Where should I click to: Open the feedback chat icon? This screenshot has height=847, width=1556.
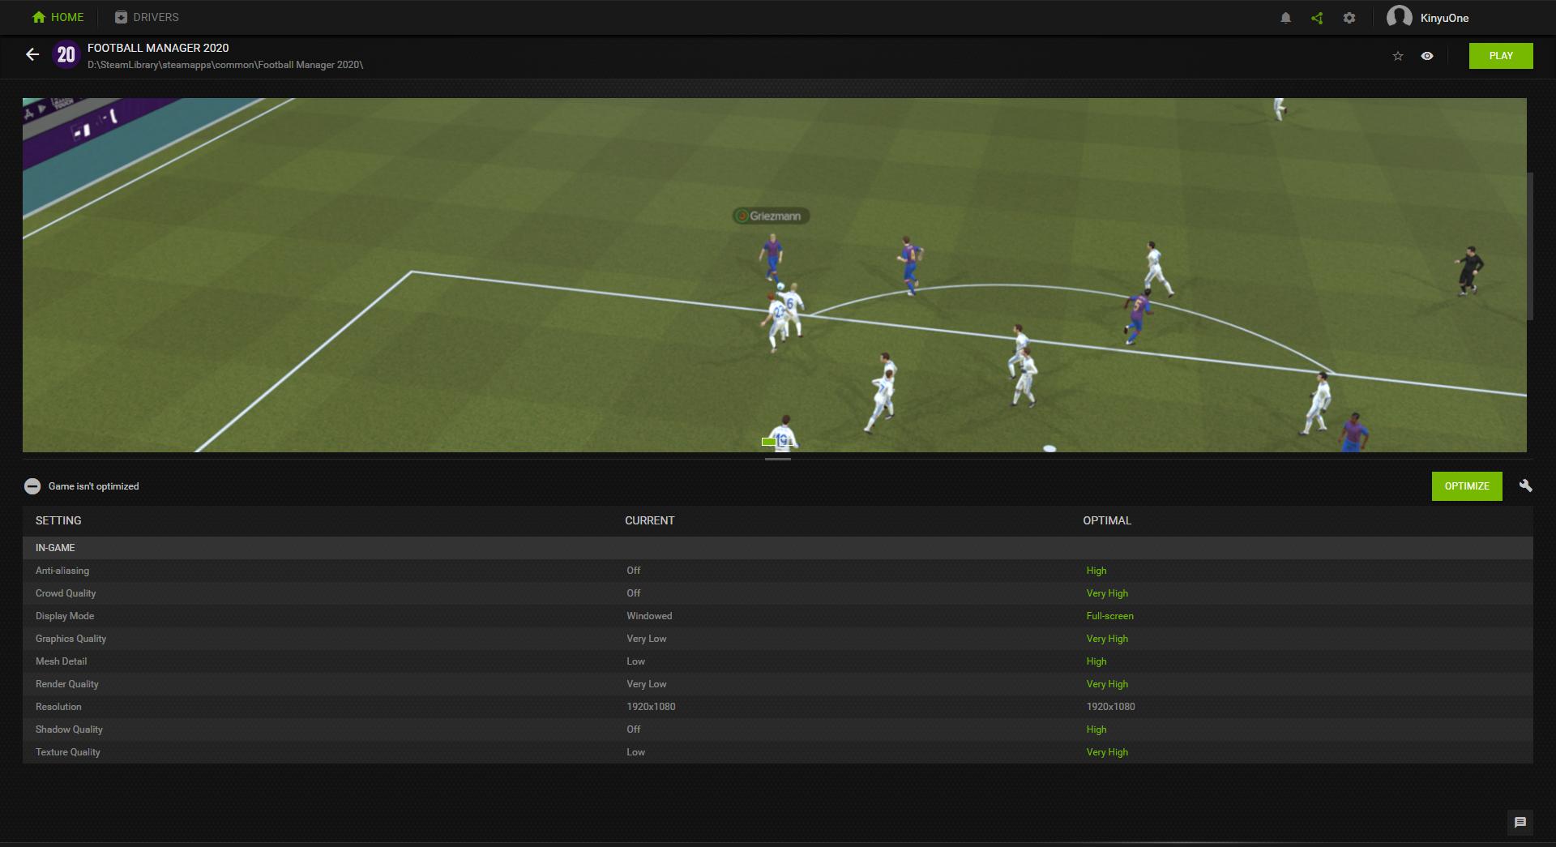click(1520, 823)
